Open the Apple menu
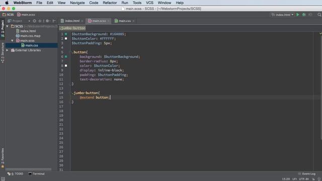The width and height of the screenshot is (322, 181). click(7, 3)
